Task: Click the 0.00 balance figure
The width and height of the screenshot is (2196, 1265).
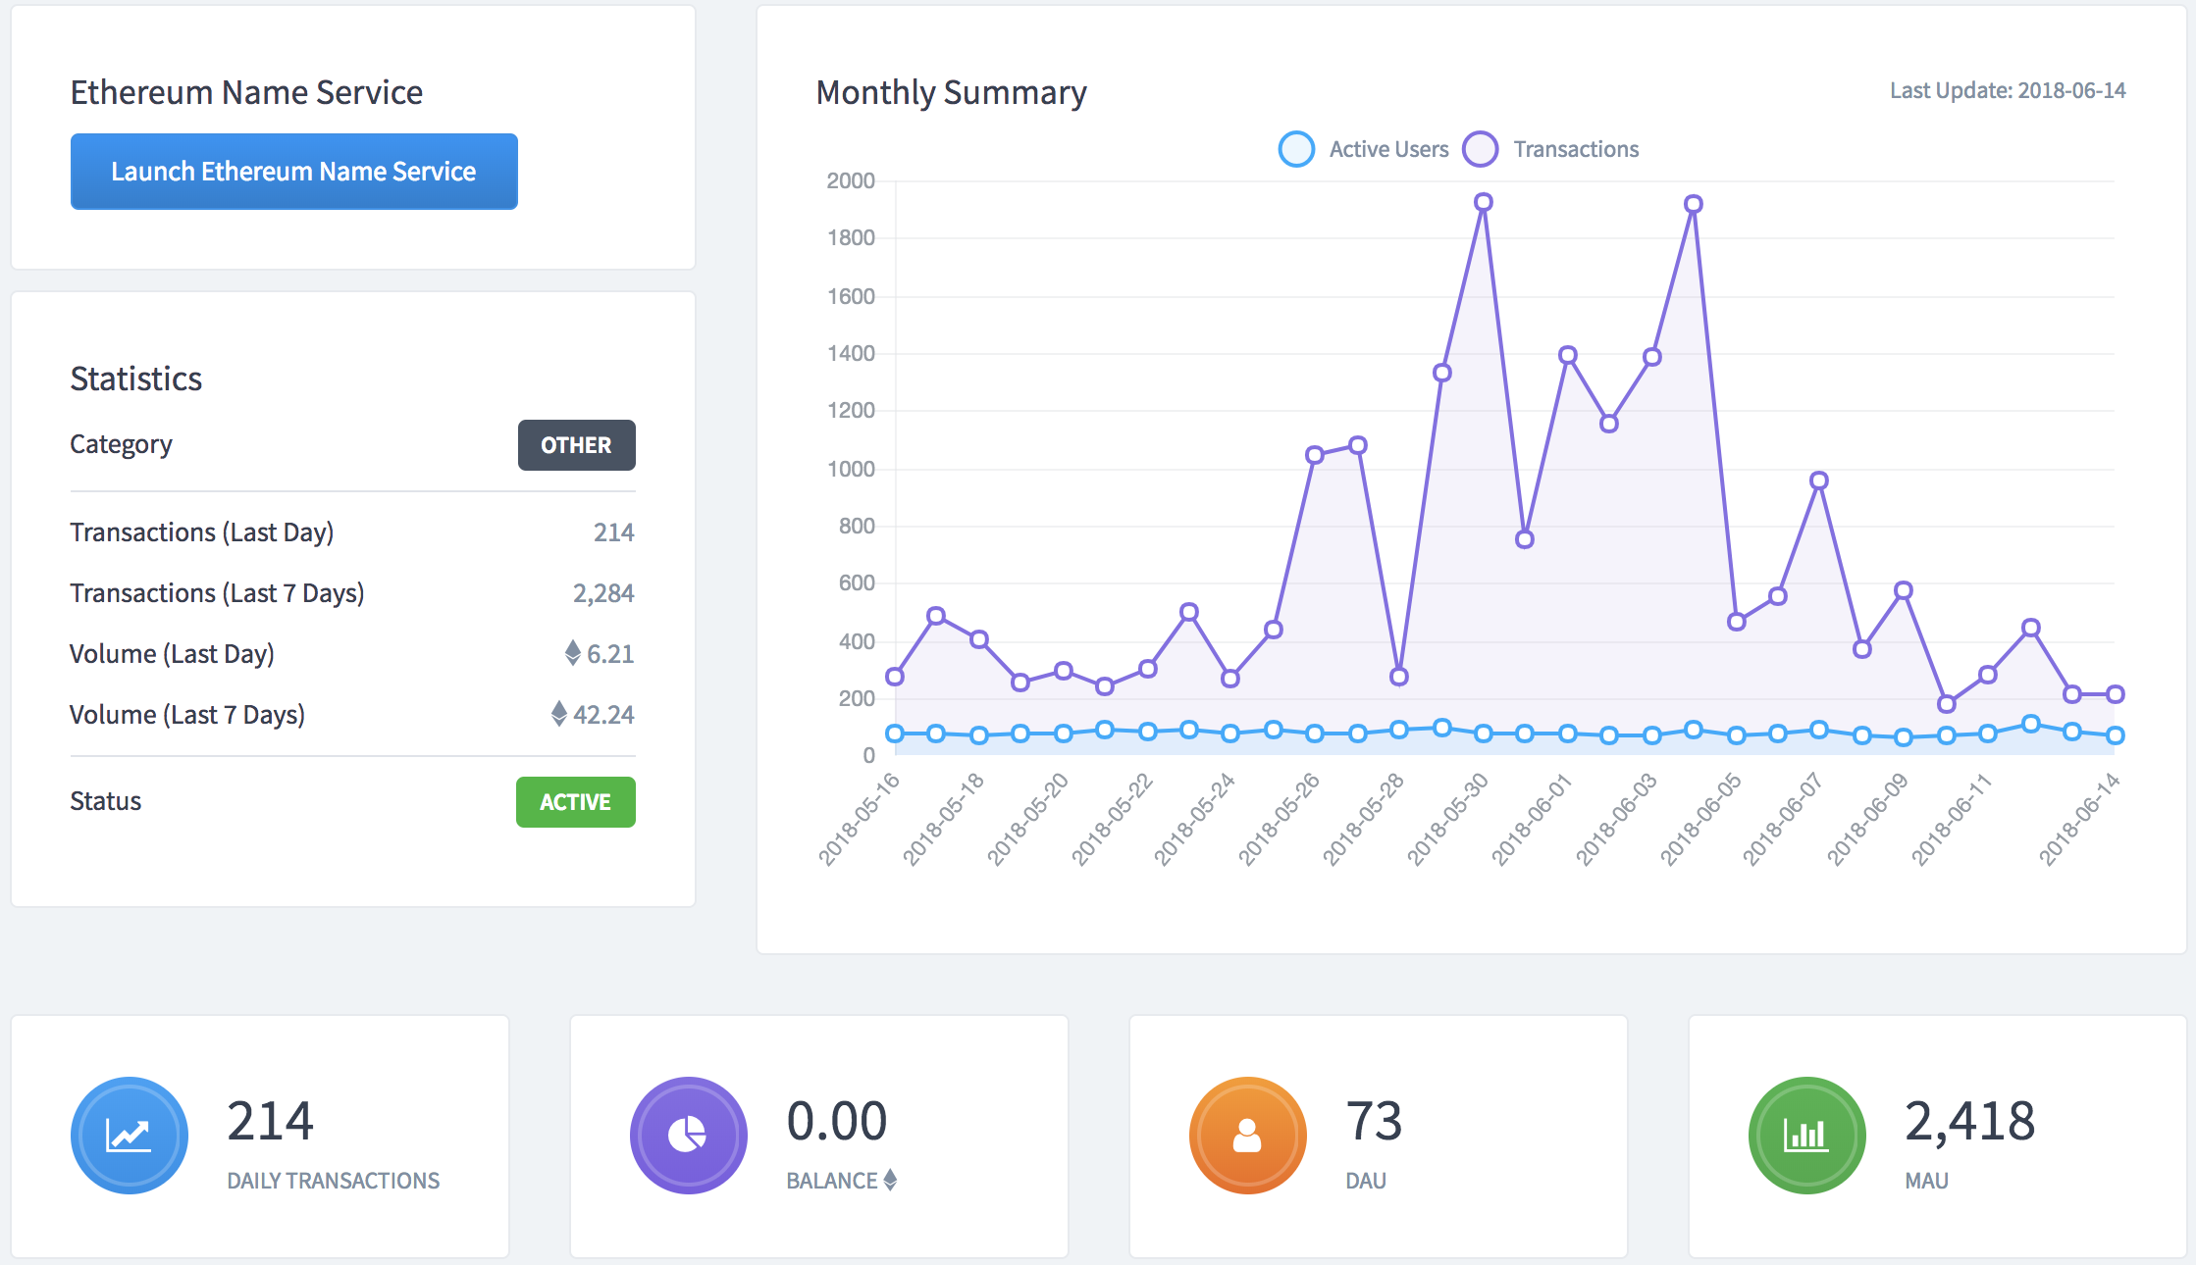Action: (837, 1121)
